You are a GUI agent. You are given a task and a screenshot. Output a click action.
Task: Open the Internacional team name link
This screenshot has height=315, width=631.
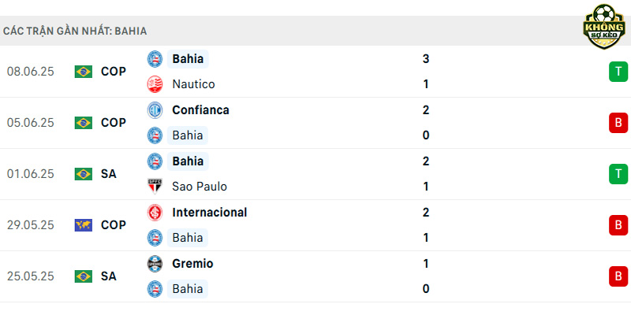point(210,212)
